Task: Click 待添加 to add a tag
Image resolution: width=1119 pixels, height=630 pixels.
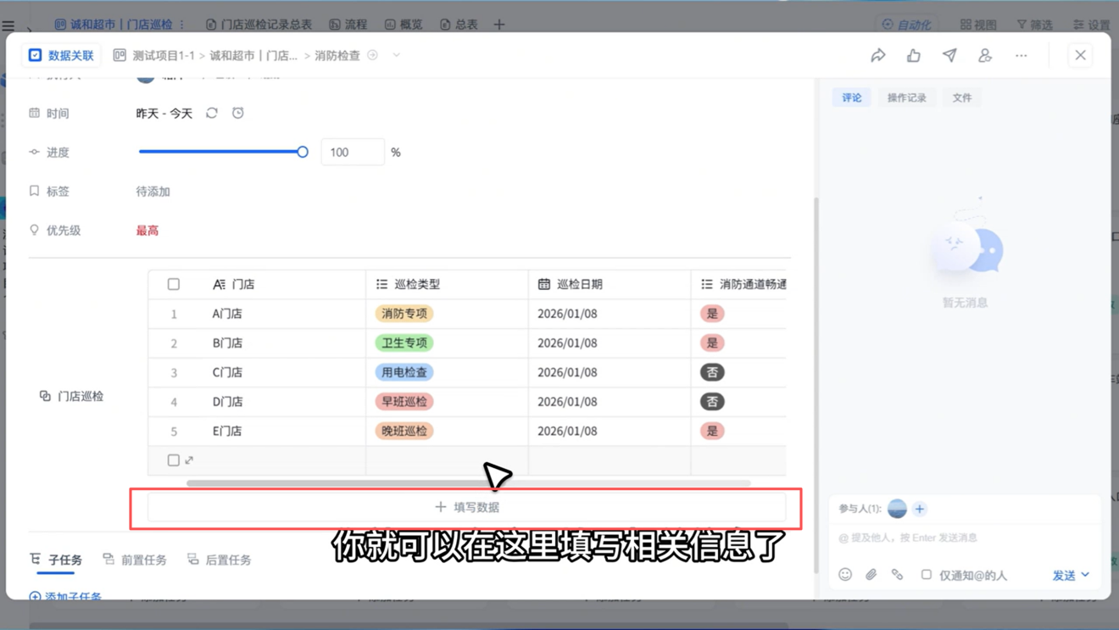Action: click(153, 192)
